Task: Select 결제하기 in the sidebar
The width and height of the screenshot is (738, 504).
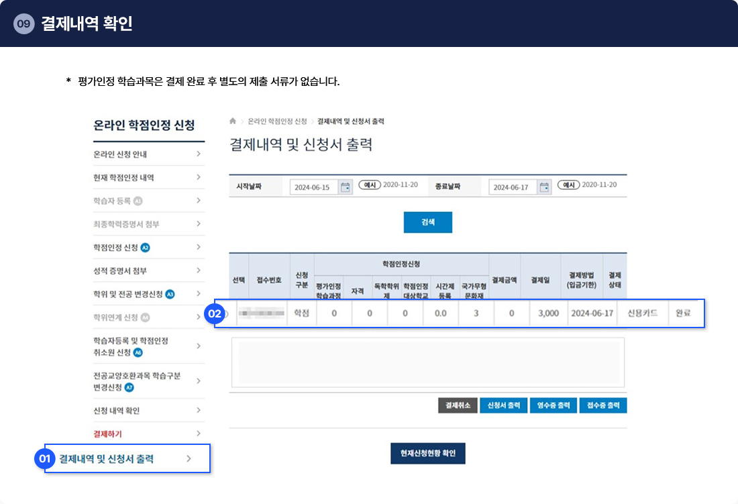Action: (x=108, y=434)
